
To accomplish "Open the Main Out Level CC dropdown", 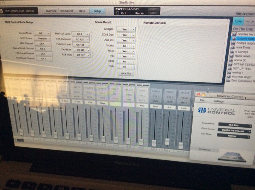I will click(80, 34).
